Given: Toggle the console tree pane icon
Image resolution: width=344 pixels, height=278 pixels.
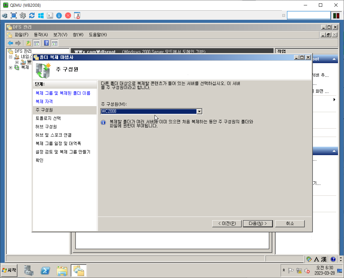Looking at the screenshot, I should 37,43.
